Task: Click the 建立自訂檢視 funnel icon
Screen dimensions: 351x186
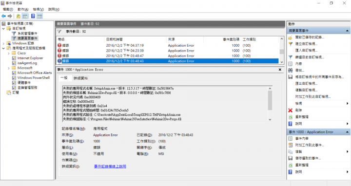Action: point(291,44)
